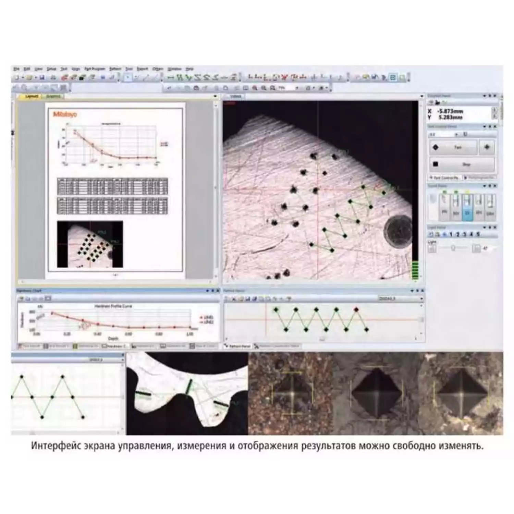Click the diamond indent icon beside the Test button
Image resolution: width=514 pixels, height=514 pixels.
(487, 147)
